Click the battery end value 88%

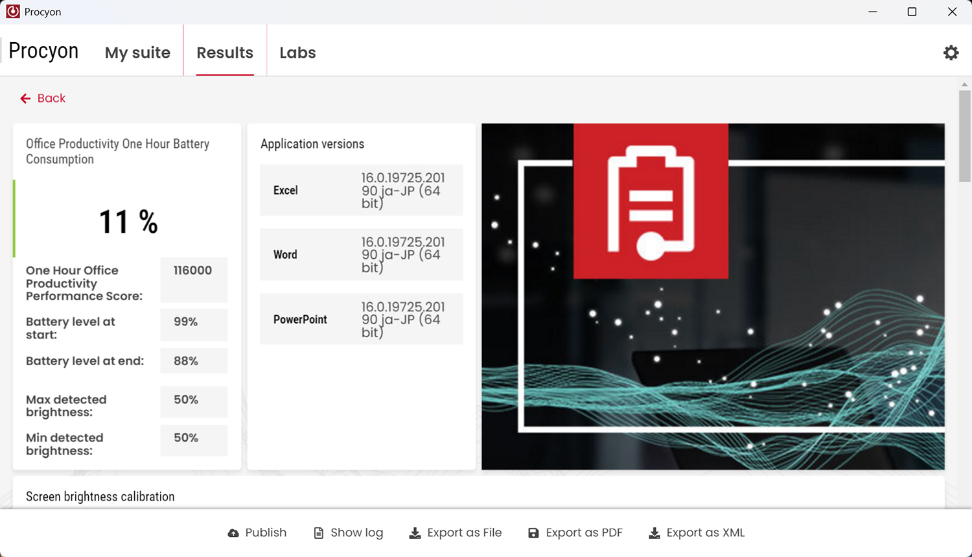(x=186, y=361)
